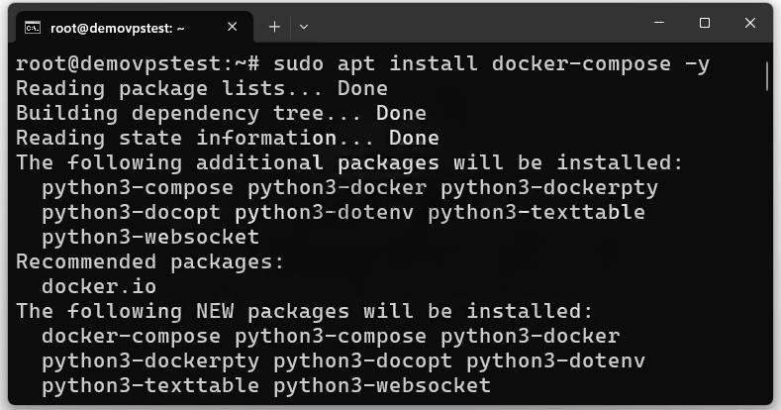
Task: Select the root@demovpstest tab
Action: (x=135, y=28)
